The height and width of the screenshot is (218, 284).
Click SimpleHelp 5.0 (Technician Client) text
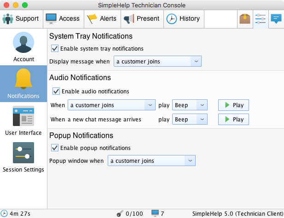(238, 214)
